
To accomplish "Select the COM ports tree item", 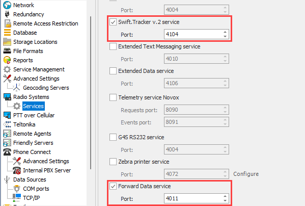I will pos(36,189).
